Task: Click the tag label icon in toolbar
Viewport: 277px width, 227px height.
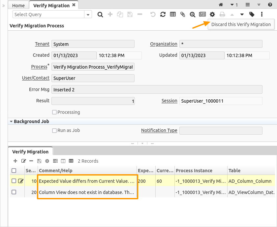Action: click(x=252, y=15)
